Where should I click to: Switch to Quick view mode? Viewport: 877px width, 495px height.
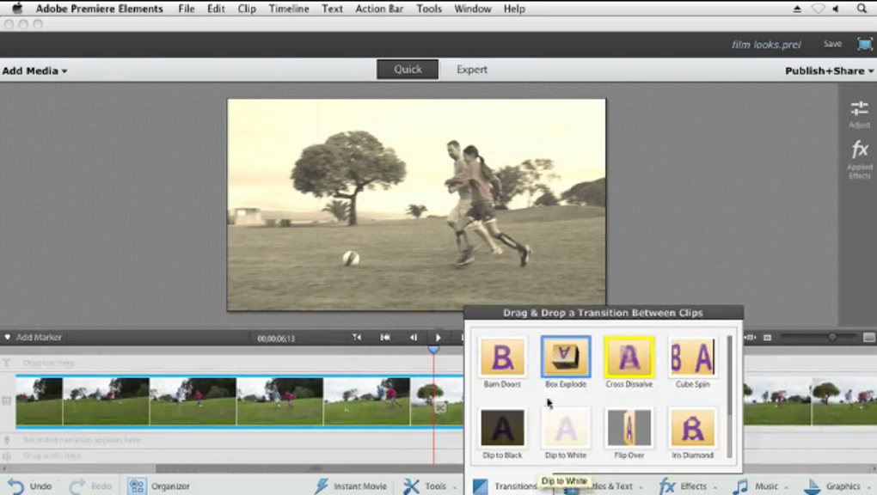point(408,70)
